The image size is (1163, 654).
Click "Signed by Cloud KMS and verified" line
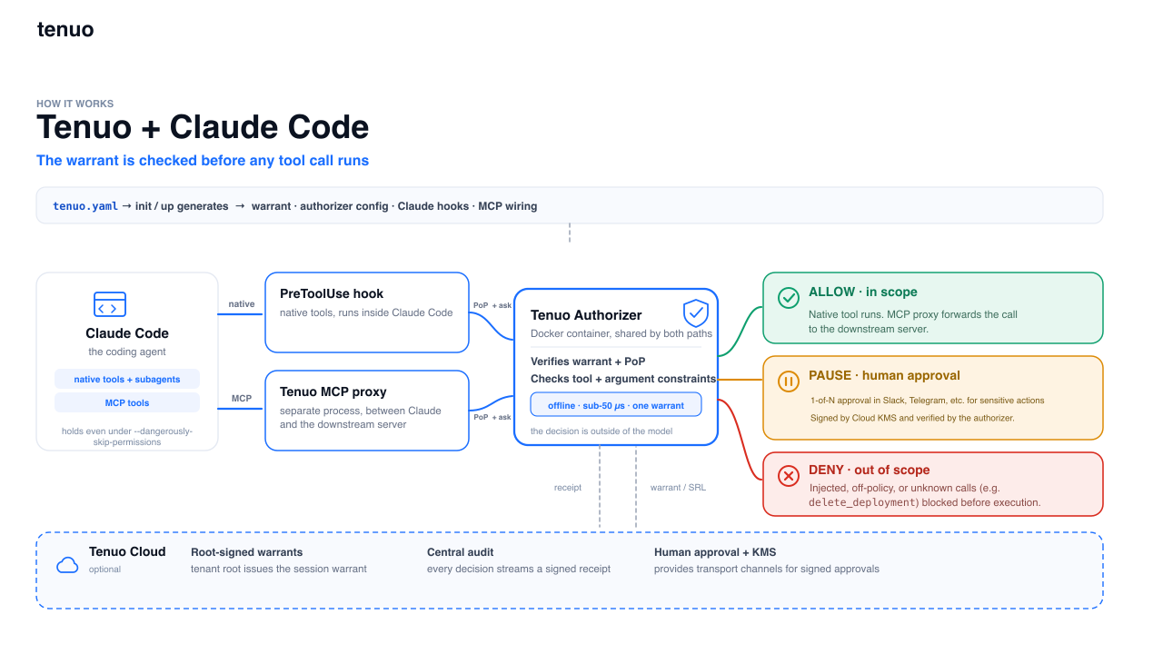coord(912,418)
